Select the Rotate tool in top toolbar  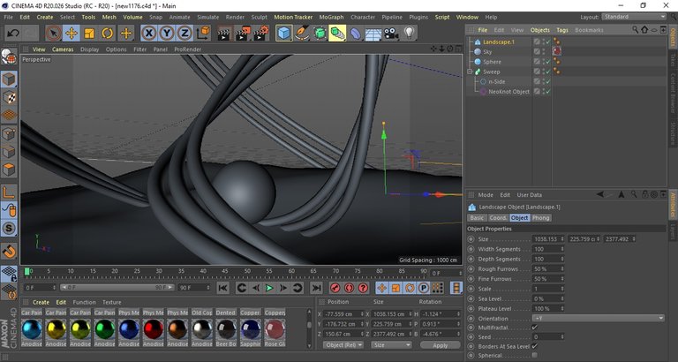click(x=108, y=34)
